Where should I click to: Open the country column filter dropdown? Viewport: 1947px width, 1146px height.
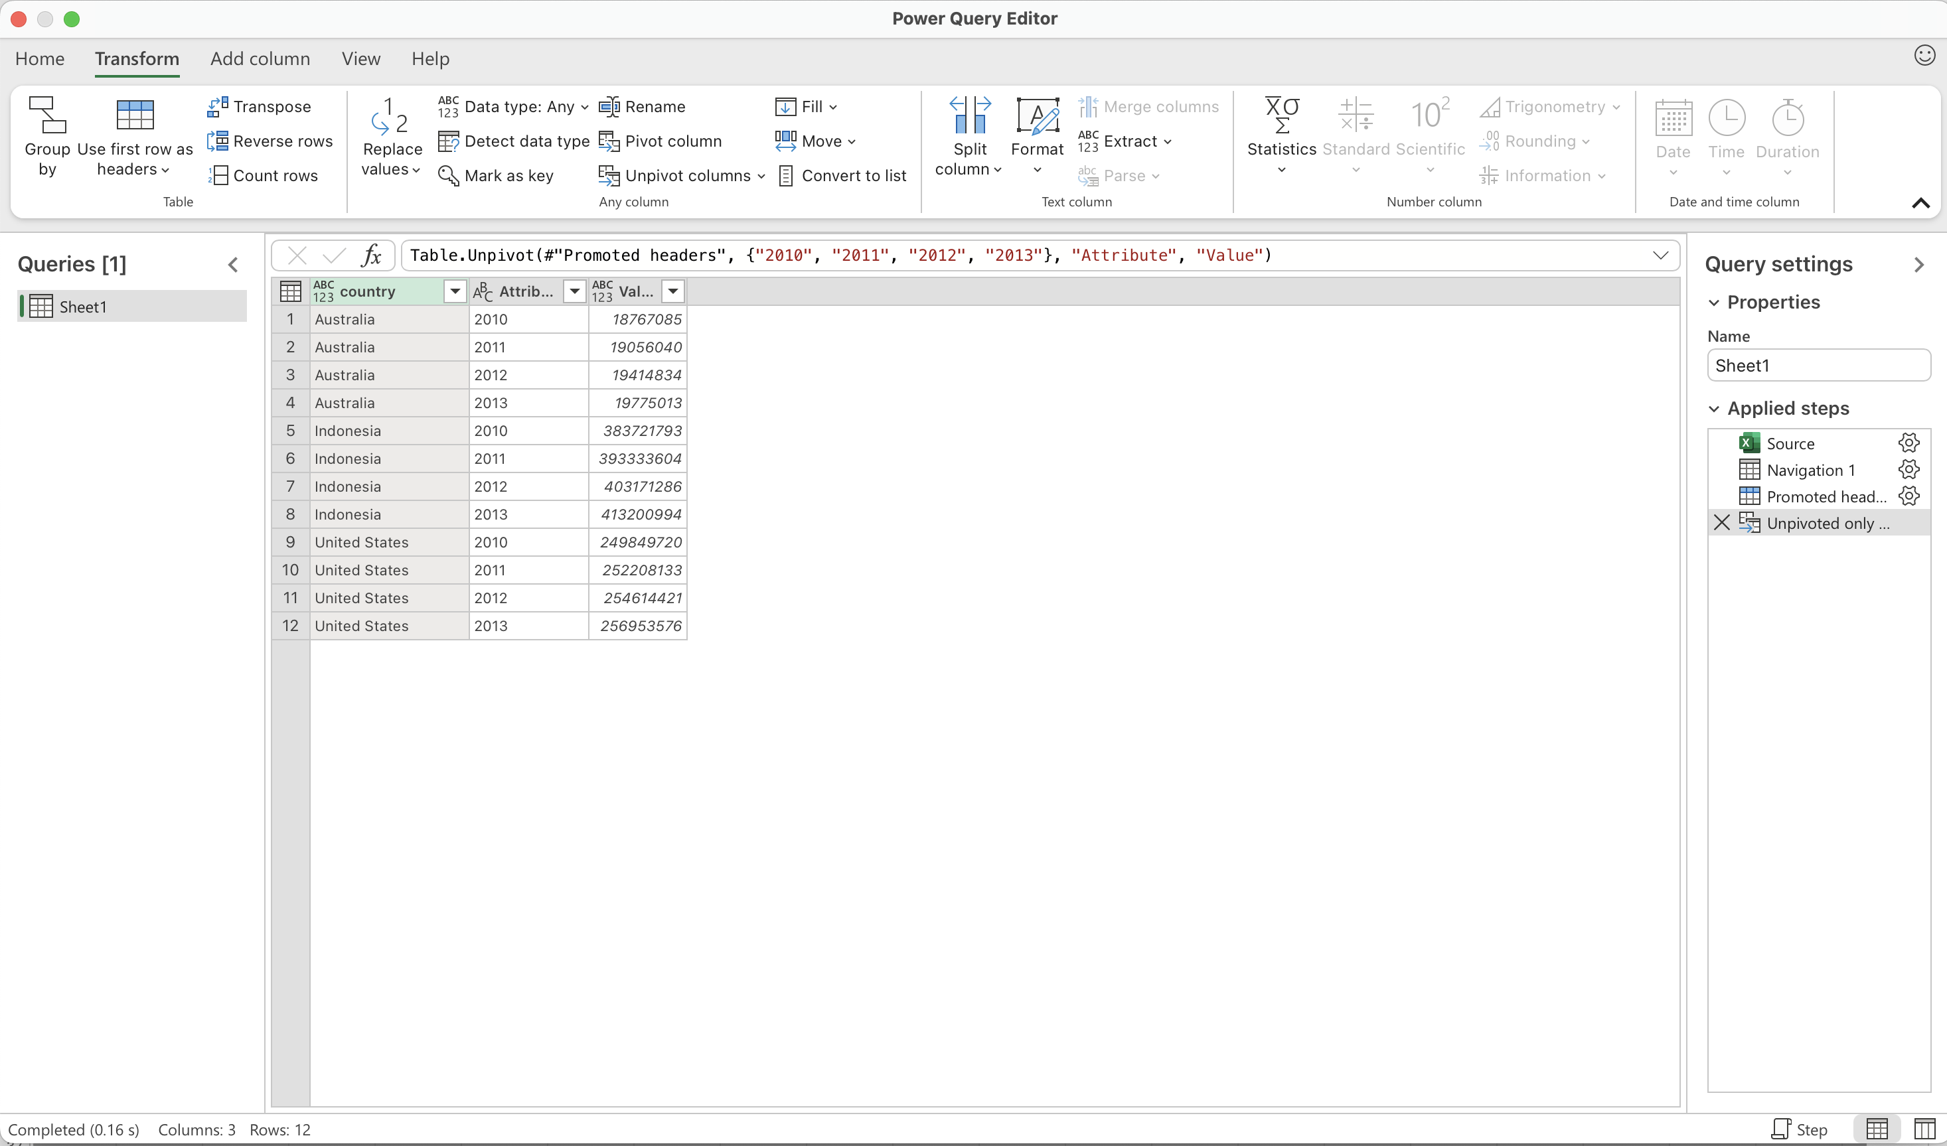455,291
